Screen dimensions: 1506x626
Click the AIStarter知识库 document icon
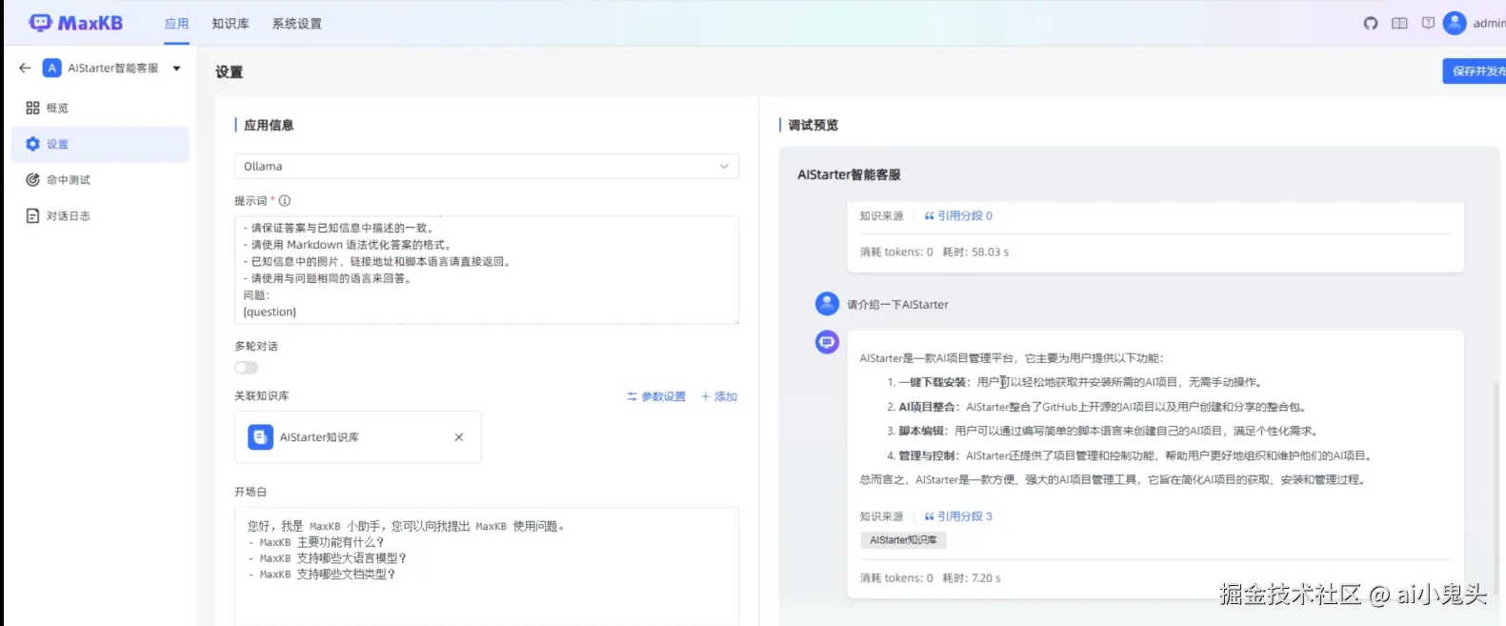coord(260,437)
